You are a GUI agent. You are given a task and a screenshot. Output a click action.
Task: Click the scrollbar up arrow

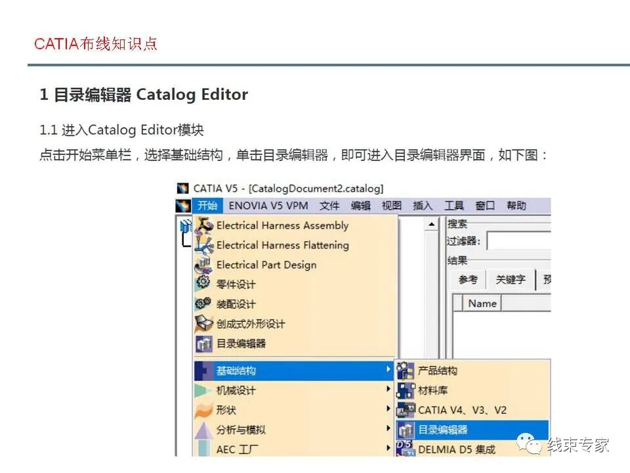click(x=431, y=223)
